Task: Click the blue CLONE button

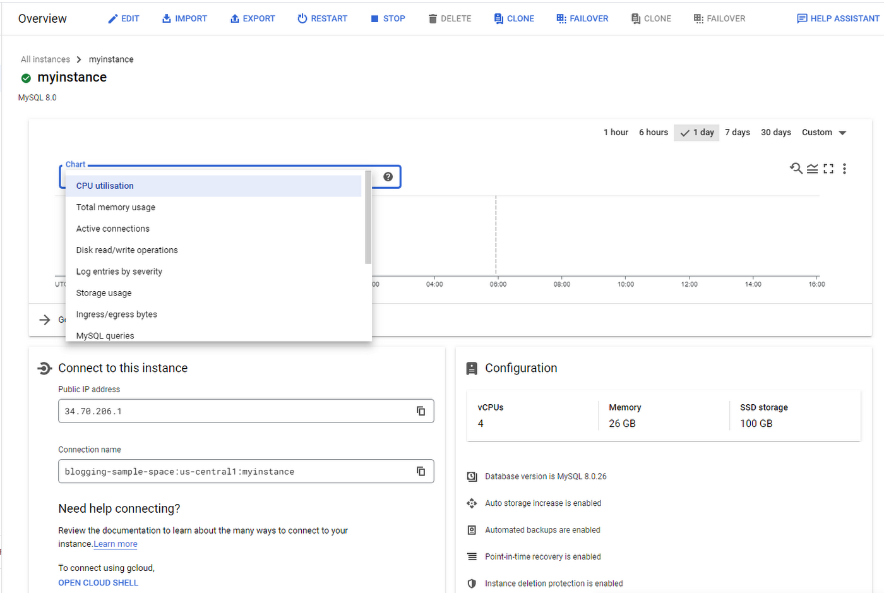Action: [514, 18]
